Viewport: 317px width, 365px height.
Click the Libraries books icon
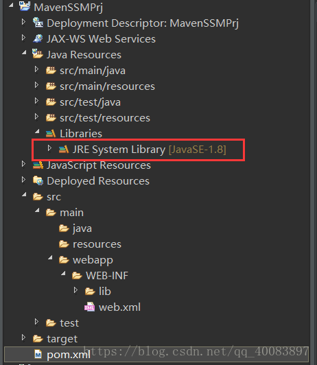coord(51,133)
